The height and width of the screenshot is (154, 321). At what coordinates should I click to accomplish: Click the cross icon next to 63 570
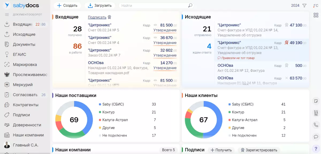point(286,78)
